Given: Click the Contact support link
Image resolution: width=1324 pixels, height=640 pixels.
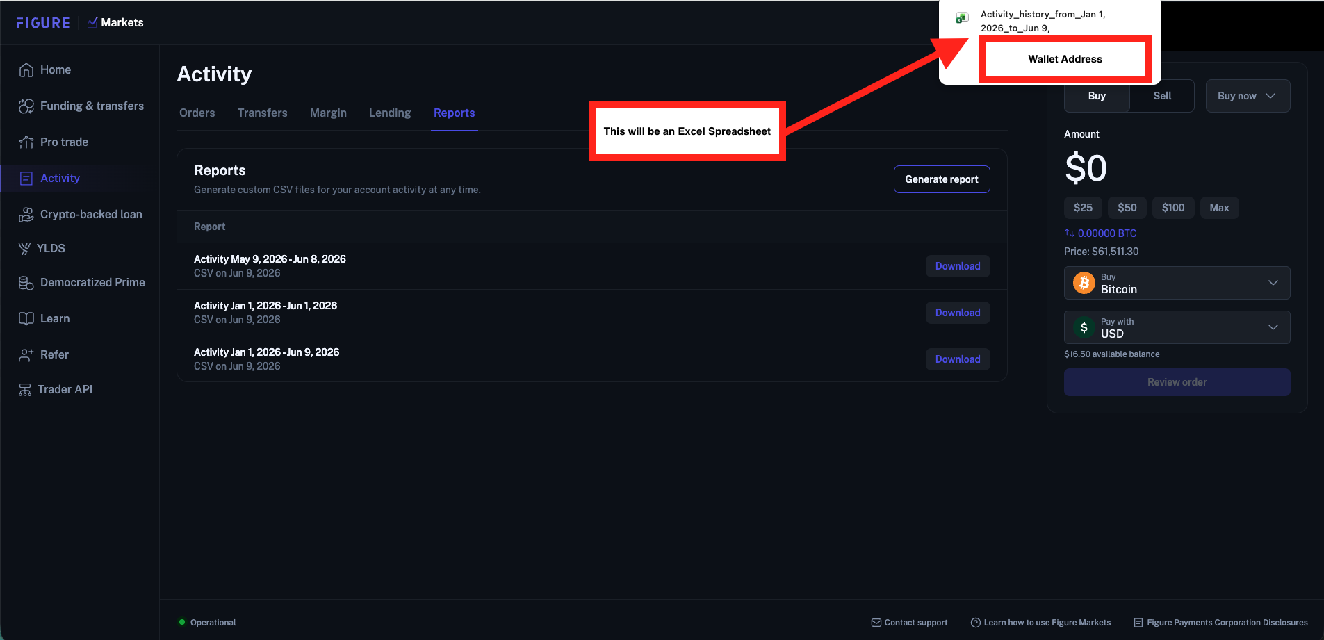Looking at the screenshot, I should (910, 623).
